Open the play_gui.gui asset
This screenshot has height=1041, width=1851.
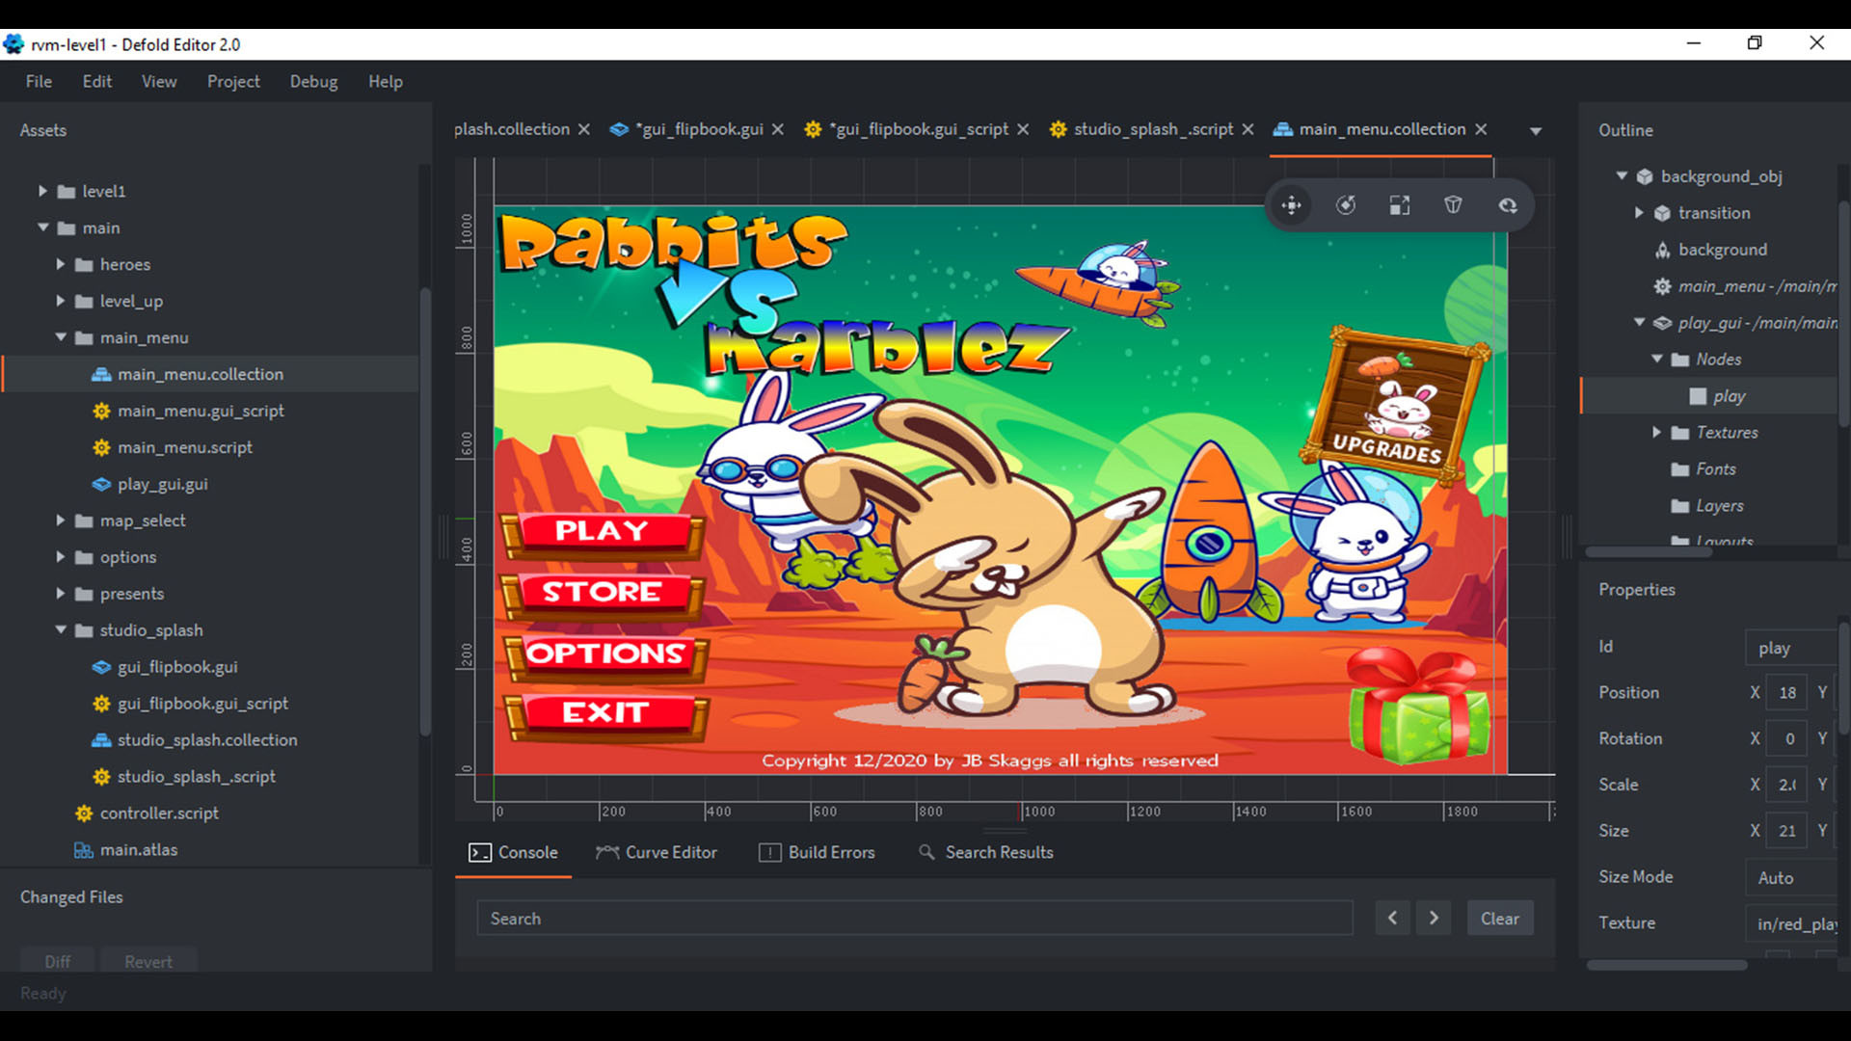(162, 484)
